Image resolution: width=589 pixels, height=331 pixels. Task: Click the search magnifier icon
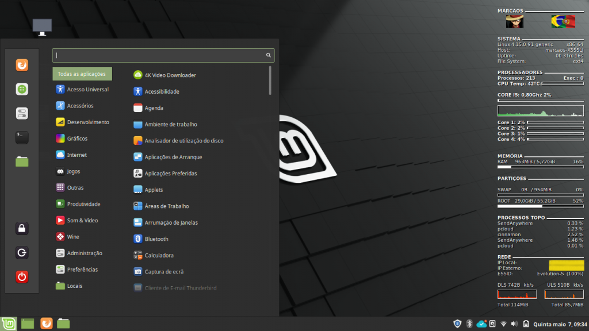click(x=268, y=55)
